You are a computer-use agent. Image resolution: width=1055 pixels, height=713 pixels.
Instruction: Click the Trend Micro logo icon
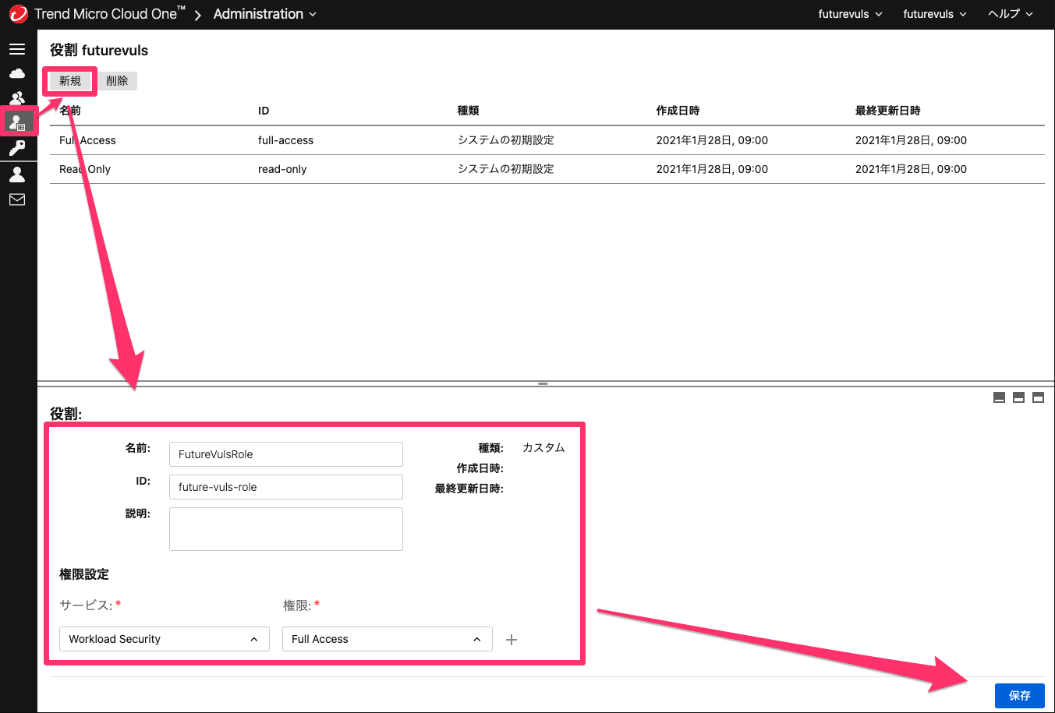coord(18,14)
